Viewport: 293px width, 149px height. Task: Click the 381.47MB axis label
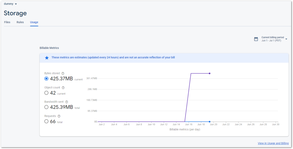coord(92,78)
